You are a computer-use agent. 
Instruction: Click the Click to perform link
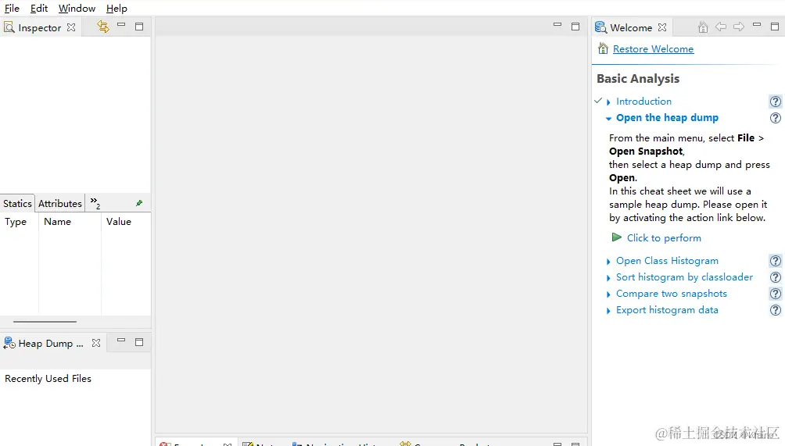(664, 238)
